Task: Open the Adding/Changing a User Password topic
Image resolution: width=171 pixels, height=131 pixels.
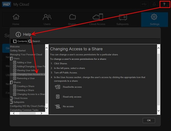Action: (x=31, y=66)
